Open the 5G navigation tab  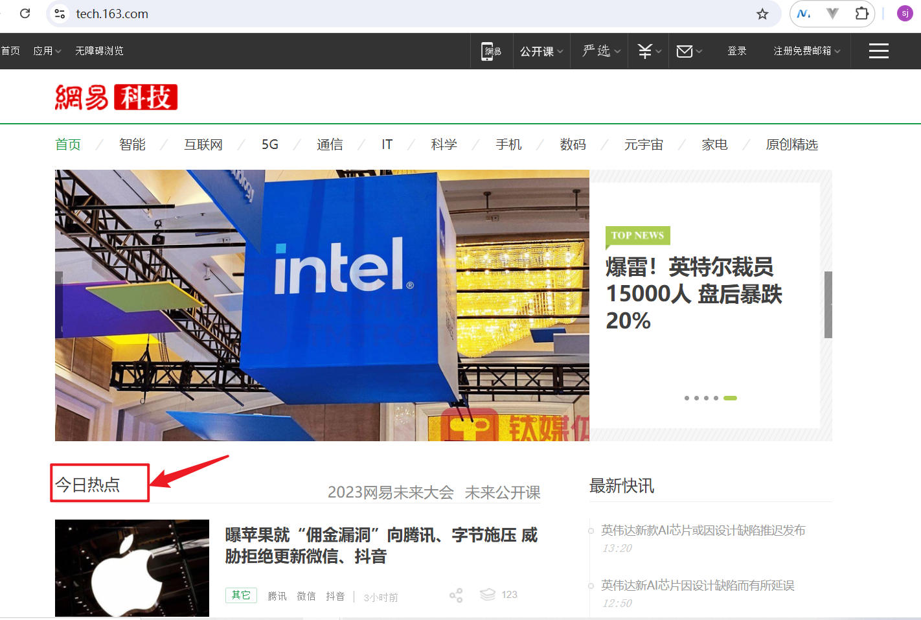point(270,144)
